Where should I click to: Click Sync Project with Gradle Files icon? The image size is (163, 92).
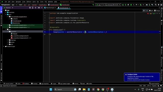point(147,5)
